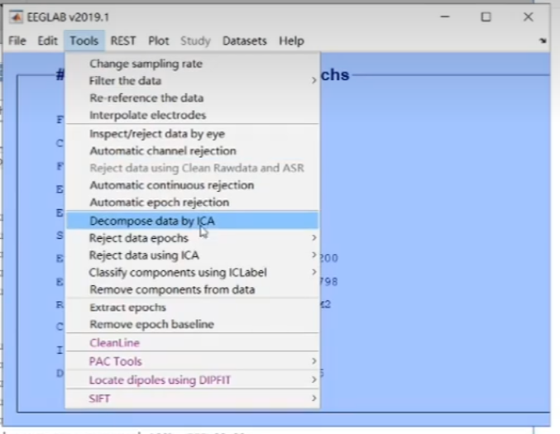This screenshot has width=560, height=434.
Task: Open the Datasets menu
Action: coord(244,41)
